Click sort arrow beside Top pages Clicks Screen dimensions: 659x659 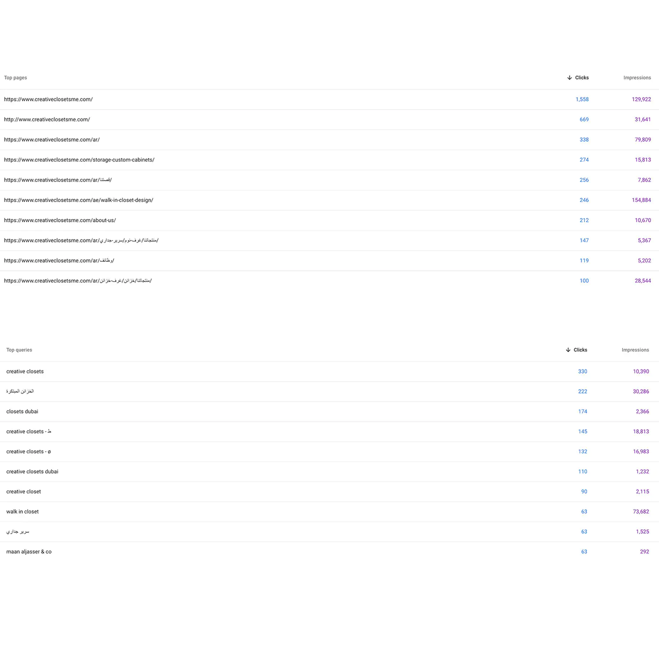click(x=569, y=78)
